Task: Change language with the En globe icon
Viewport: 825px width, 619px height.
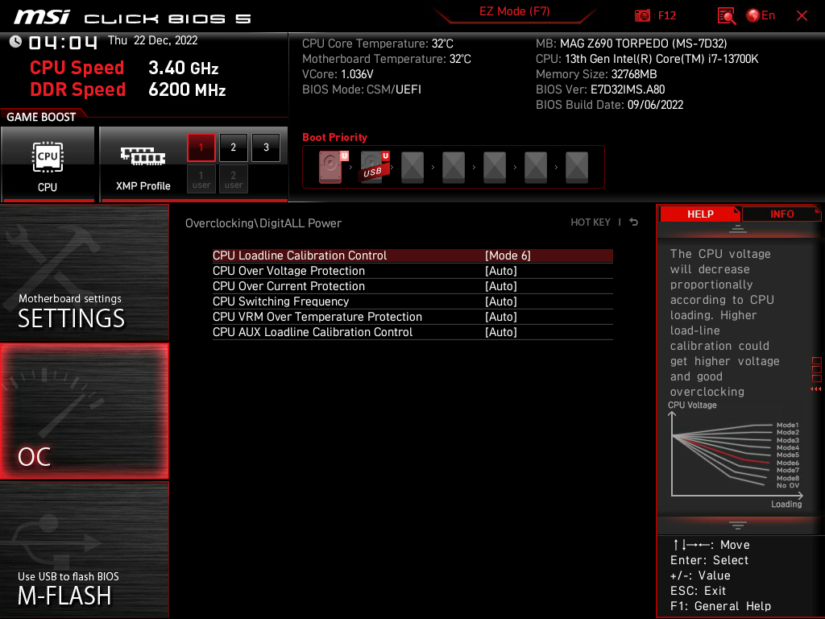Action: click(x=761, y=16)
